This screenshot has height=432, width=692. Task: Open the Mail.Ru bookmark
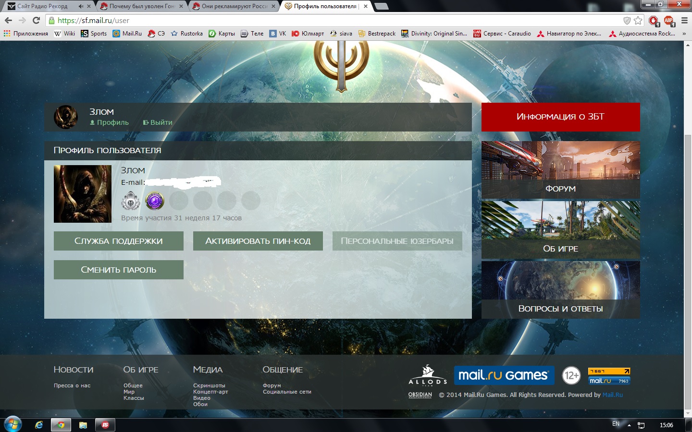click(x=127, y=34)
